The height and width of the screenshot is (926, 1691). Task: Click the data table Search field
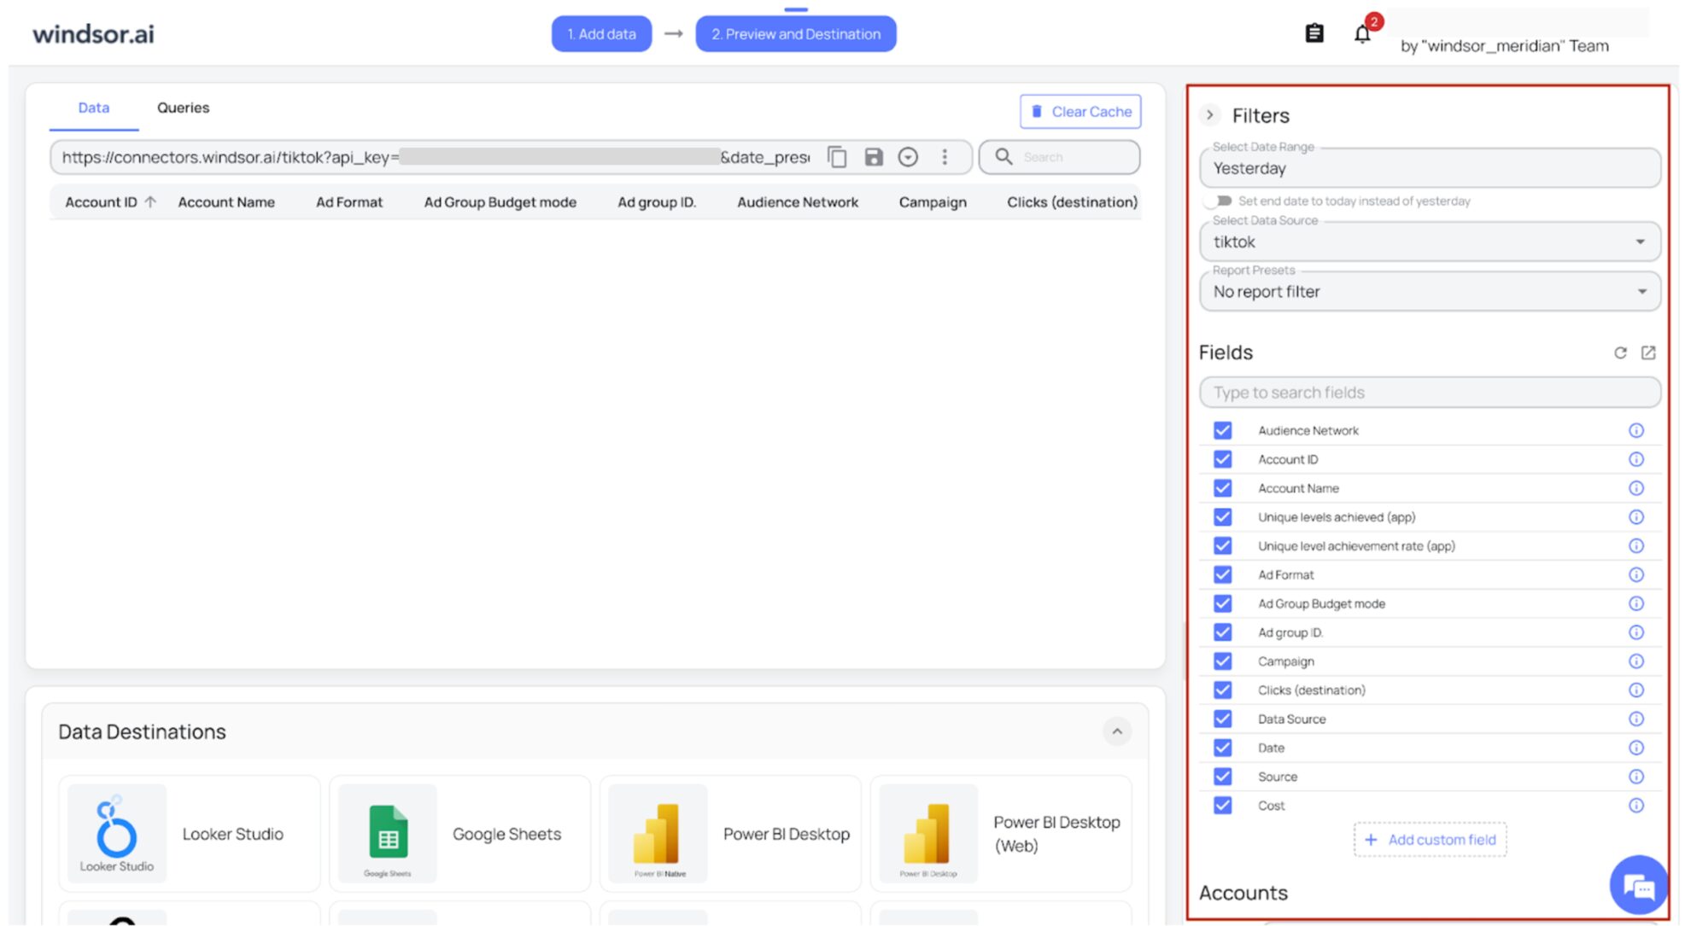(1060, 157)
